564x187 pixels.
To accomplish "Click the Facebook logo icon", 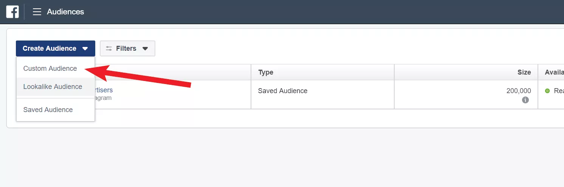I will tap(12, 12).
